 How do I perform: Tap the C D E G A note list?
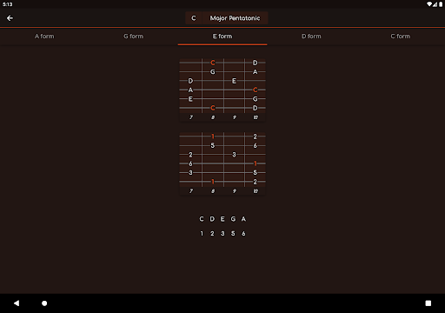222,219
